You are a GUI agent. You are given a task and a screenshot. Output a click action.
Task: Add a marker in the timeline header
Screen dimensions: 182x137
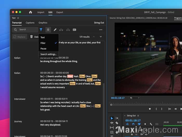pyautogui.click(x=145, y=124)
